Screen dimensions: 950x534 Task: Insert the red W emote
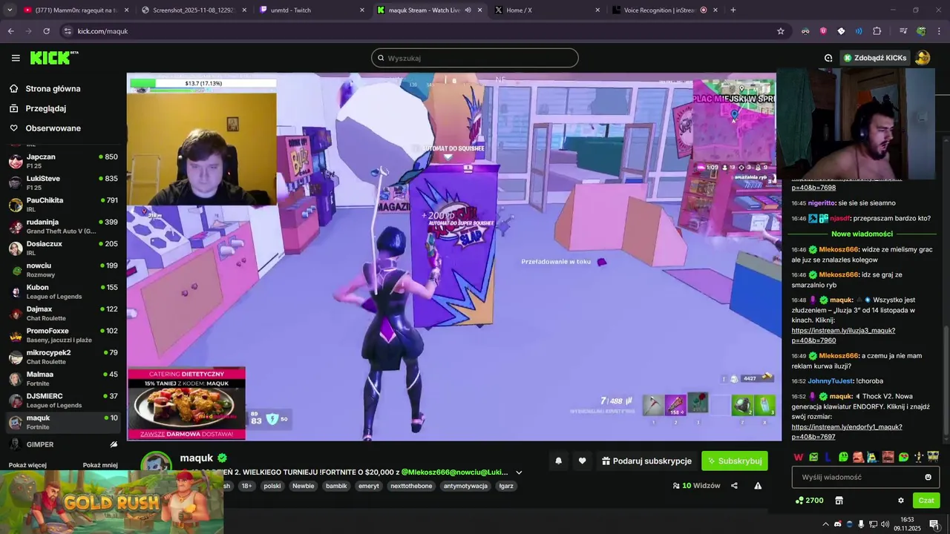coord(799,457)
